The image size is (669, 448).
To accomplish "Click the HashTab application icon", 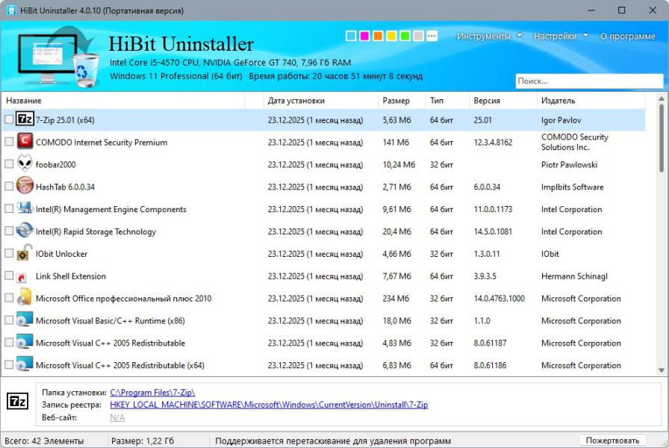I will tap(25, 187).
